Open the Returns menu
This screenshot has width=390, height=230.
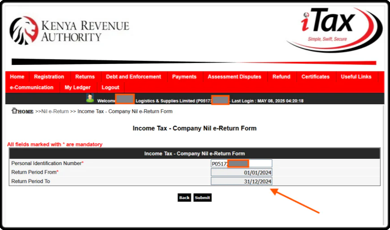[85, 77]
